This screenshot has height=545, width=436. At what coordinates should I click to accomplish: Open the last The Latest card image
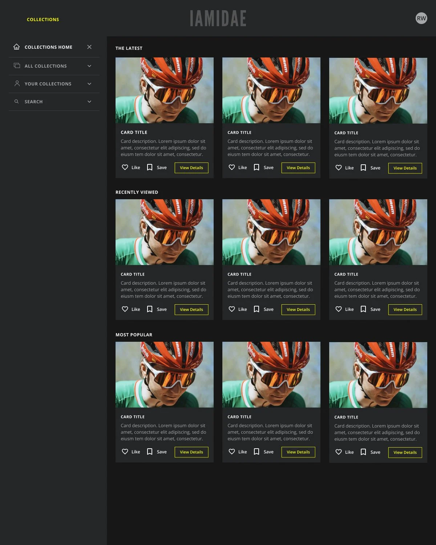(378, 91)
